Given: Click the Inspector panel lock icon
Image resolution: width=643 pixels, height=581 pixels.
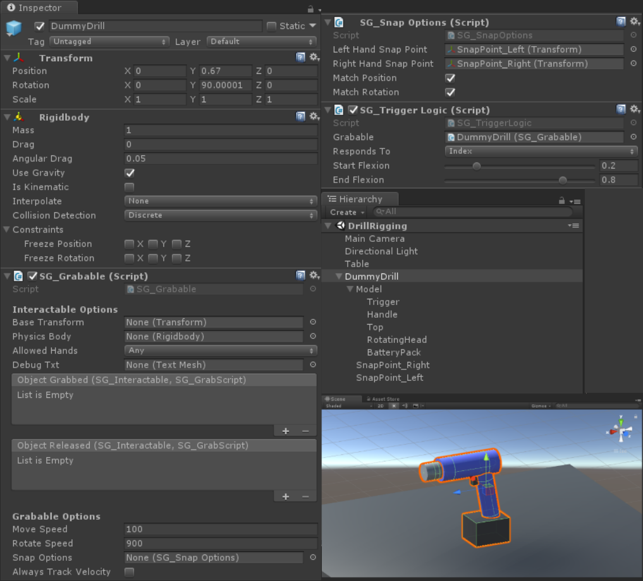Looking at the screenshot, I should click(310, 9).
